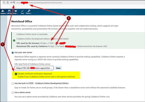145x102 pixels.
Task: Click the red annotation circle numbered 2
Action: (x=69, y=18)
